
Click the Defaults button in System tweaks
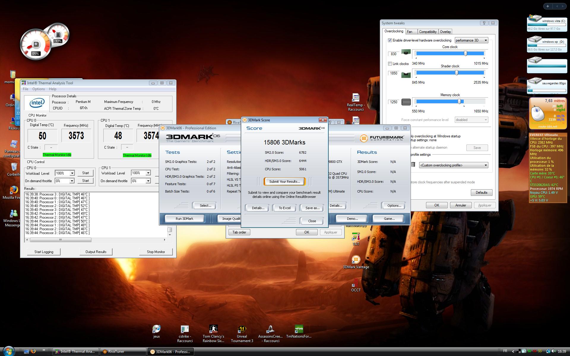[481, 193]
